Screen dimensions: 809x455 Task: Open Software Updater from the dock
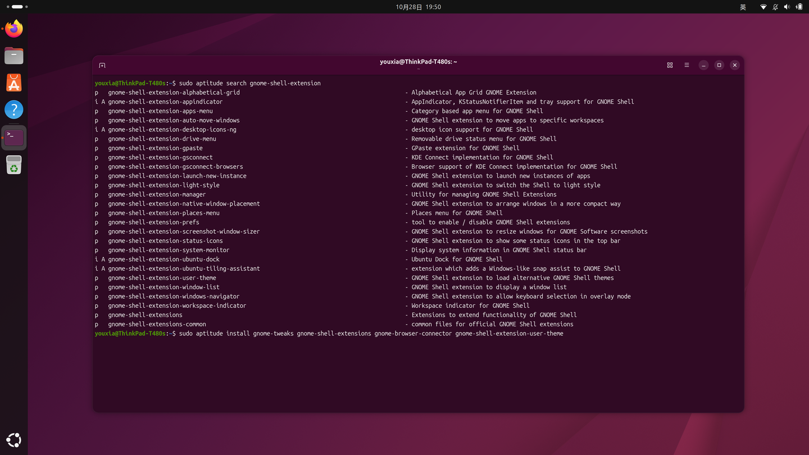click(13, 164)
